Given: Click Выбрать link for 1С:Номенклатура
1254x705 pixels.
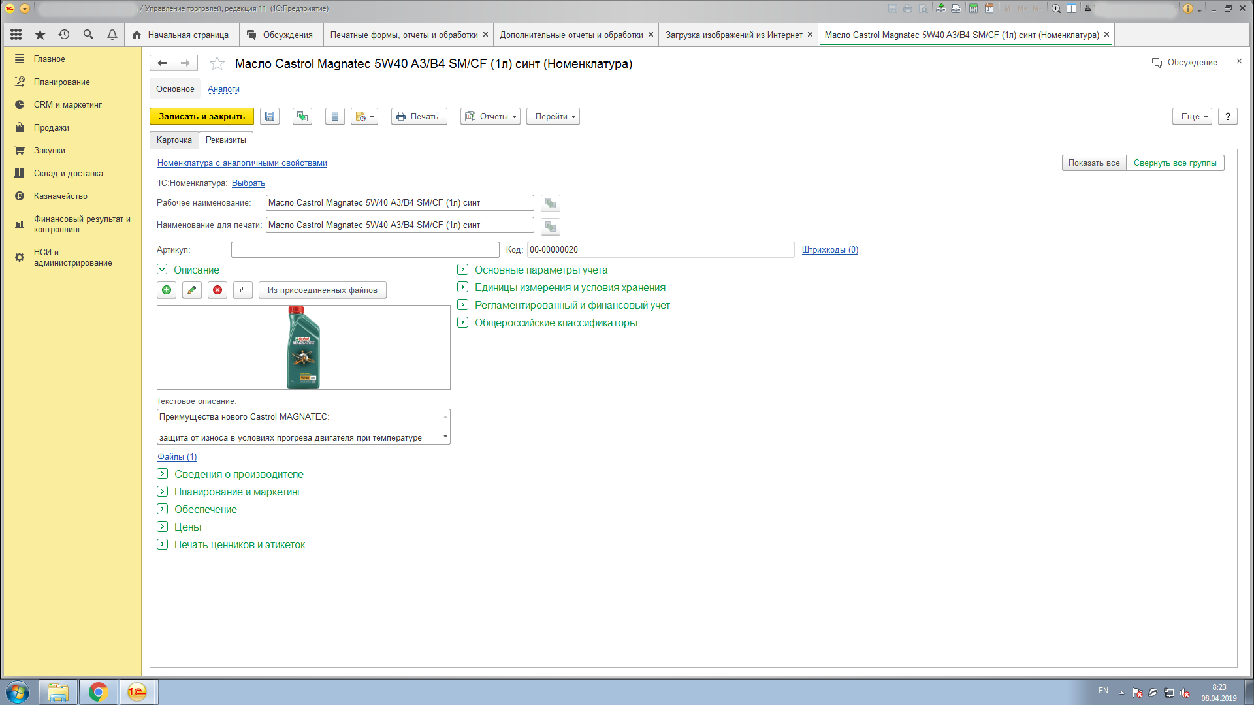Looking at the screenshot, I should pos(248,183).
